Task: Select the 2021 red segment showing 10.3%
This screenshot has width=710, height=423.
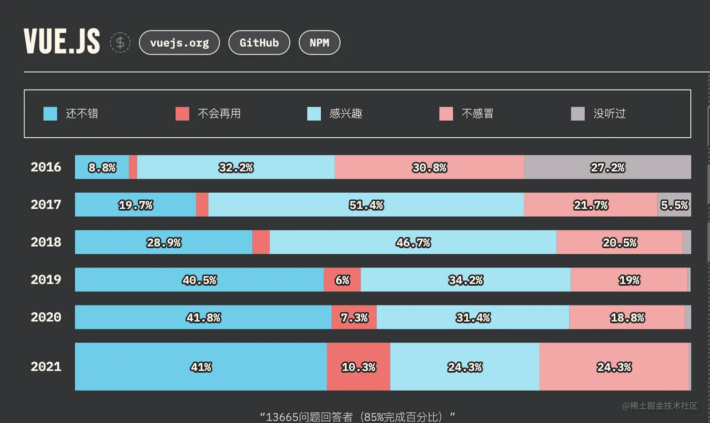Action: [x=358, y=367]
